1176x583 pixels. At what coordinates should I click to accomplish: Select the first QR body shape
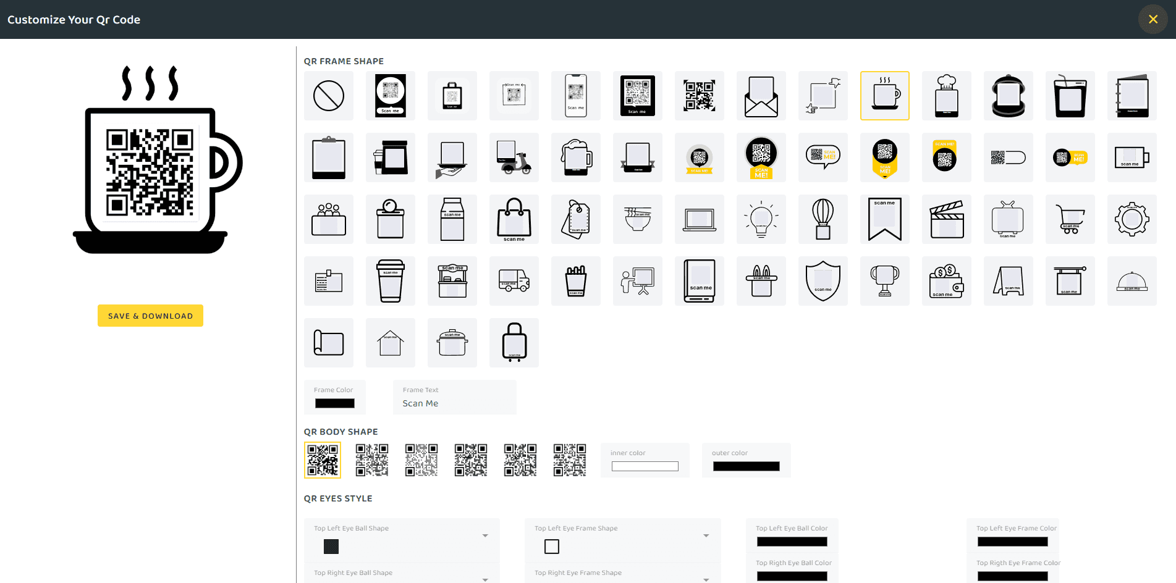tap(323, 460)
